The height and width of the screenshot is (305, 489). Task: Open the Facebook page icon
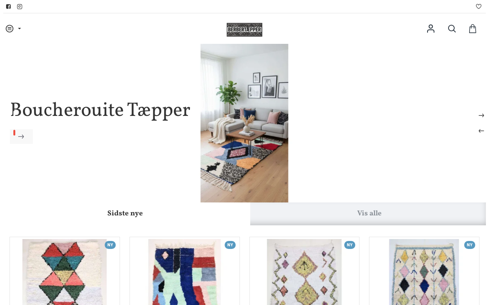8,6
